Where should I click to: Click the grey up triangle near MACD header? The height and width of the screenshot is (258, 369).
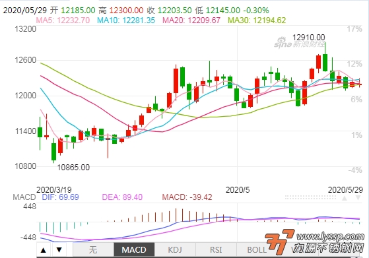345,198
